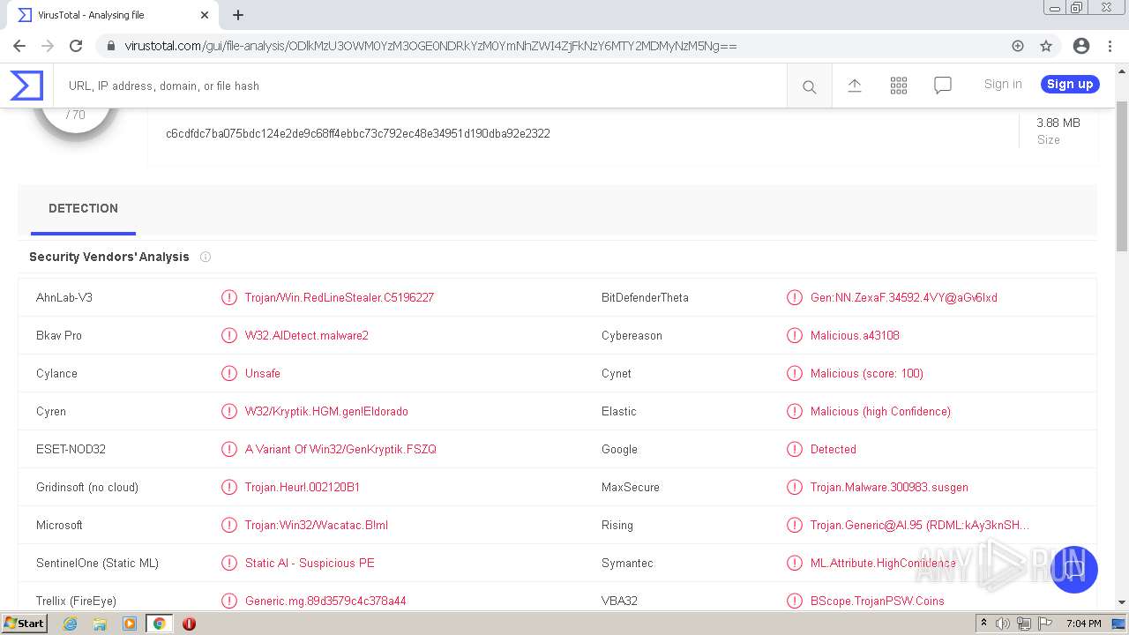Click the Gridinsoft (no cloud) vendor name
Viewport: 1129px width, 635px height.
(87, 487)
